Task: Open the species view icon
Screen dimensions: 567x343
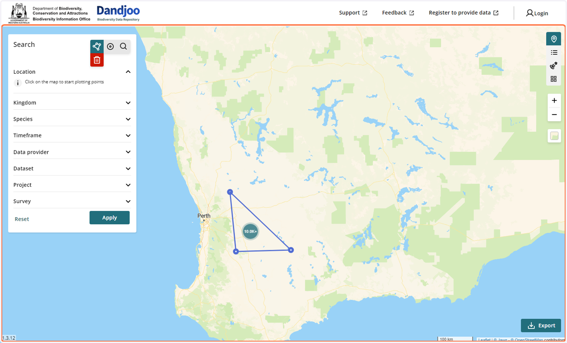Action: point(554,66)
